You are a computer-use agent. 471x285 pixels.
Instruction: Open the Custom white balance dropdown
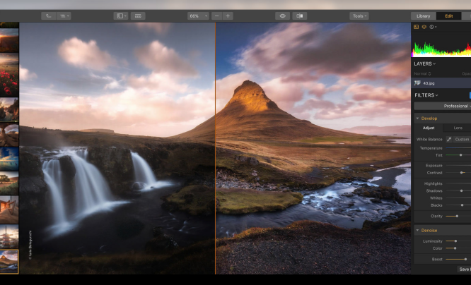[x=463, y=140]
